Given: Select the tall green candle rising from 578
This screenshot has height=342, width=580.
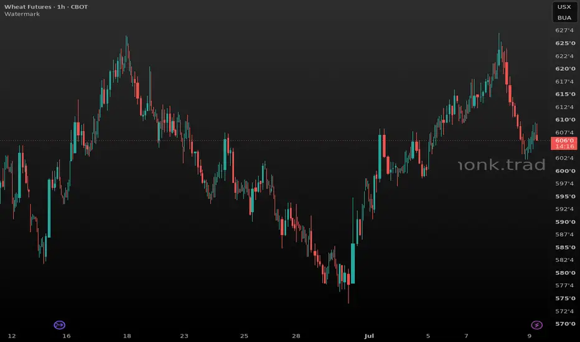Looking at the screenshot, I should (x=353, y=263).
